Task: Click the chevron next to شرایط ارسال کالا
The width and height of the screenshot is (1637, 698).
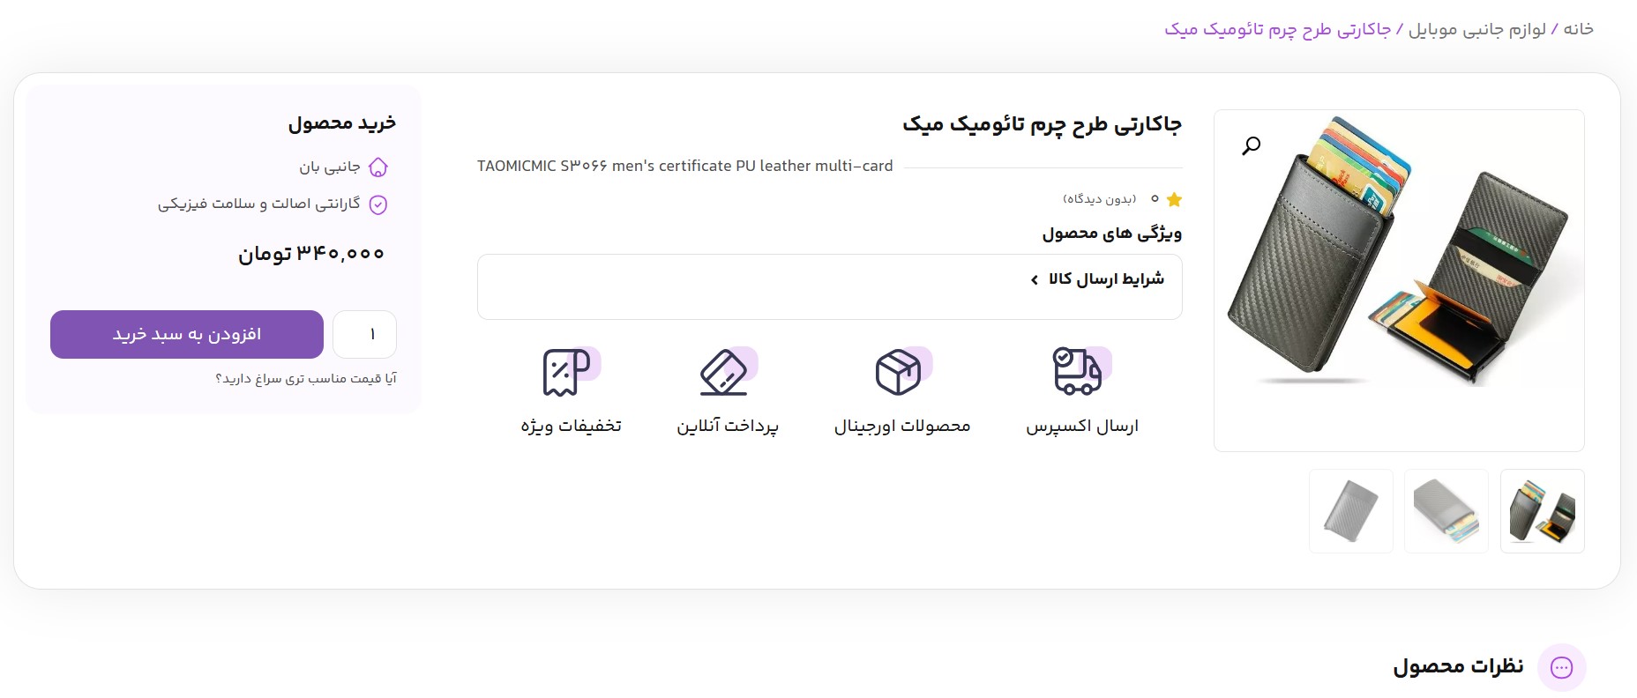Action: [x=1035, y=279]
